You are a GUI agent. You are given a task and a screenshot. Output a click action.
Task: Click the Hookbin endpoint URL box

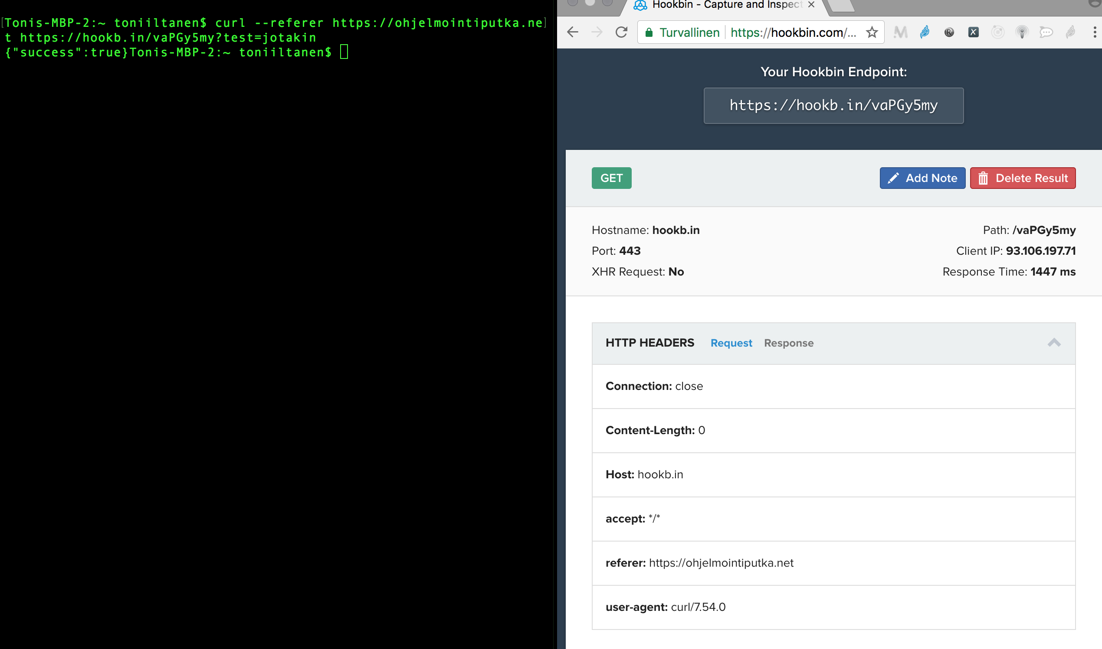pyautogui.click(x=833, y=105)
